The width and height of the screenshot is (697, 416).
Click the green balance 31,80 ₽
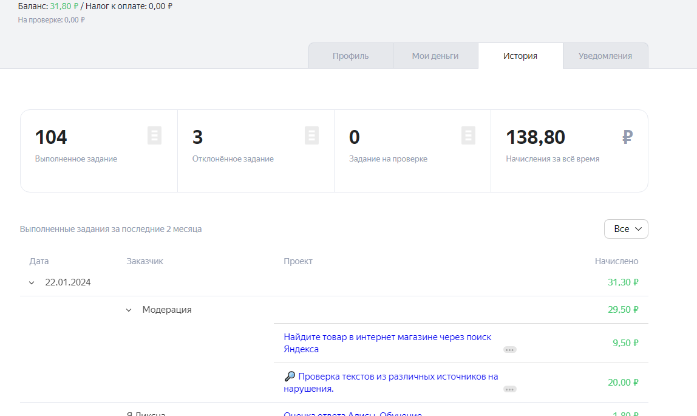pyautogui.click(x=64, y=6)
